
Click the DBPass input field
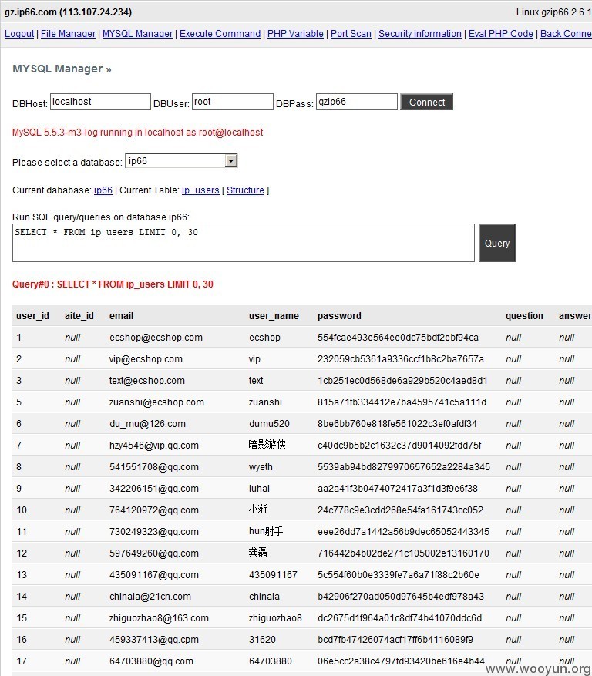click(357, 102)
